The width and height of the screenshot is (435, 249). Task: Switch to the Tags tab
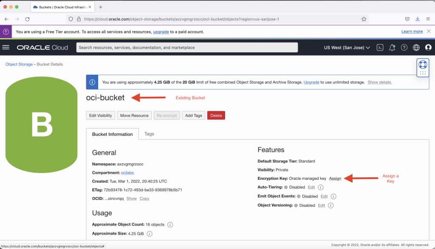pos(149,133)
